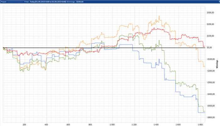Click the Winnings total value -$544,66
The image size is (220, 126).
(80, 2)
